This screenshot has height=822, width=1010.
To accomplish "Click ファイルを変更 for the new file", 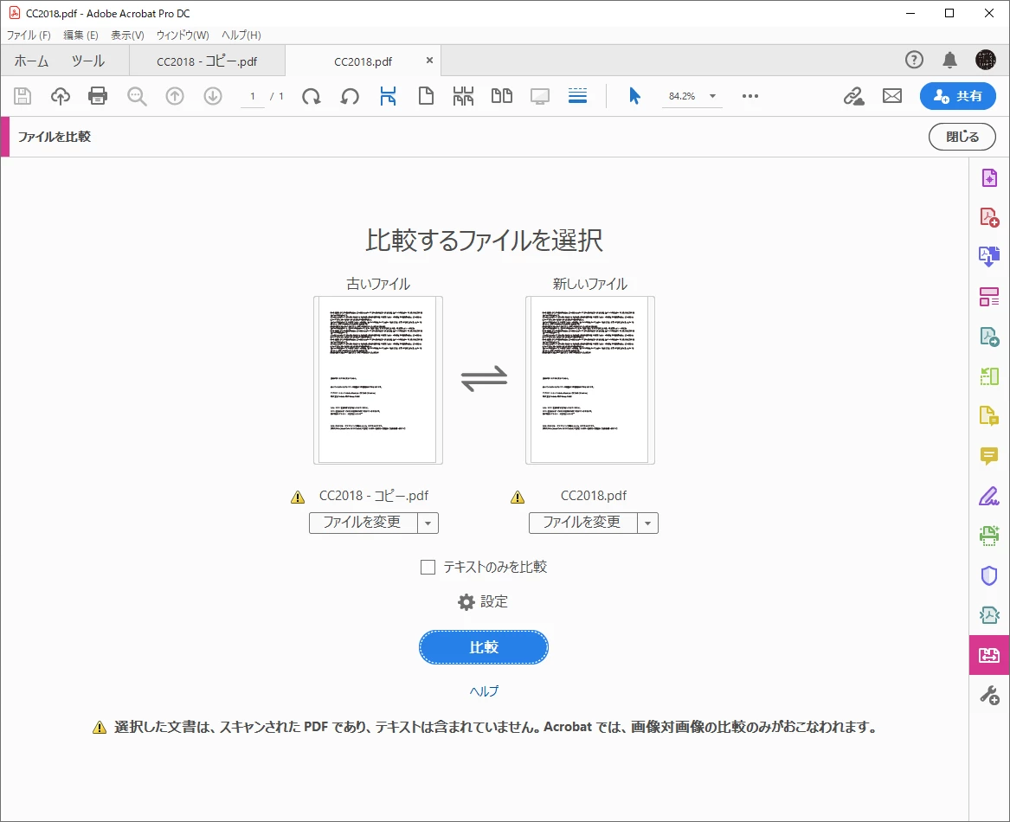I will (583, 523).
